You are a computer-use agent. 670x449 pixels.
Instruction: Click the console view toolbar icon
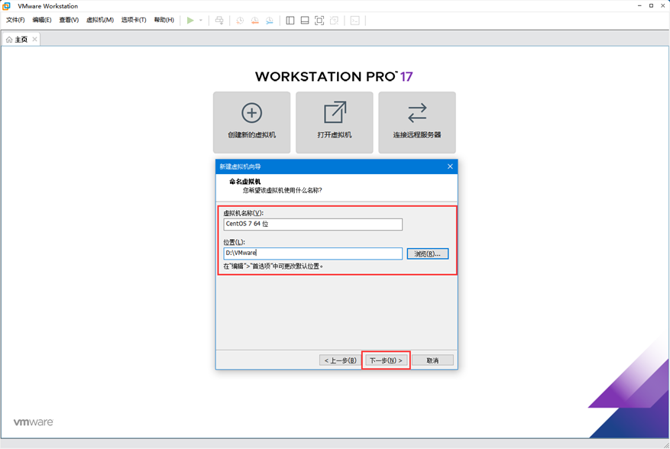(355, 20)
